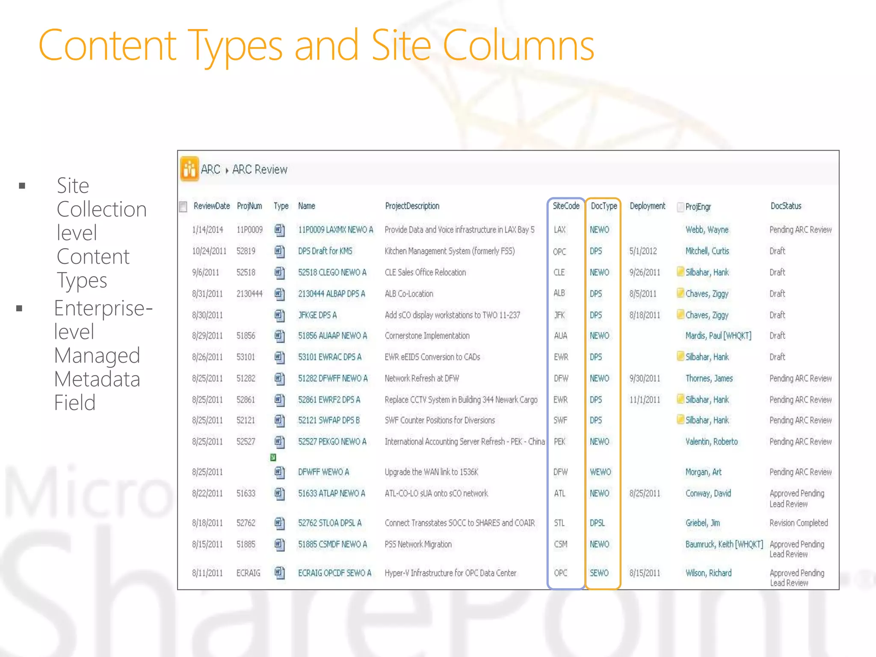Click NEWO DocType link in PEKGO row
The image size is (876, 657).
(599, 442)
